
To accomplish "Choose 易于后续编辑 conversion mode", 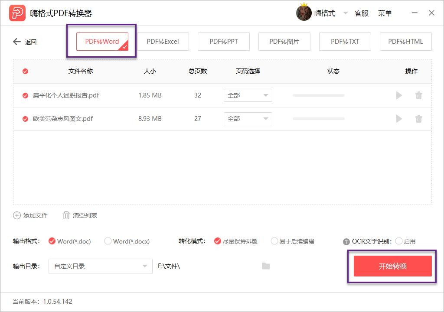I will [274, 241].
